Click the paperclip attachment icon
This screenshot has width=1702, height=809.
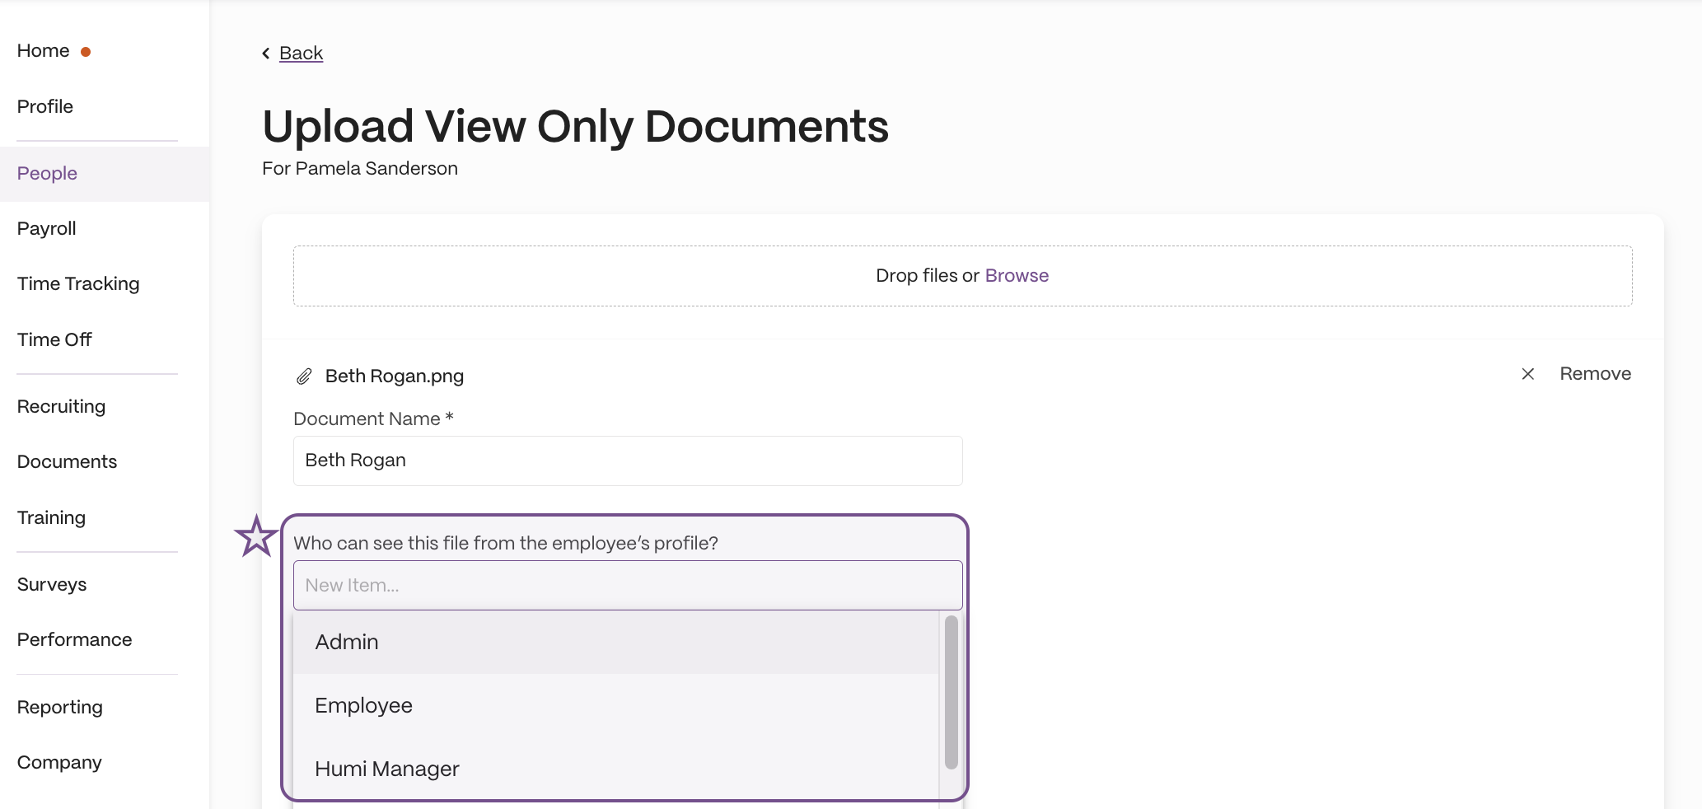coord(304,376)
